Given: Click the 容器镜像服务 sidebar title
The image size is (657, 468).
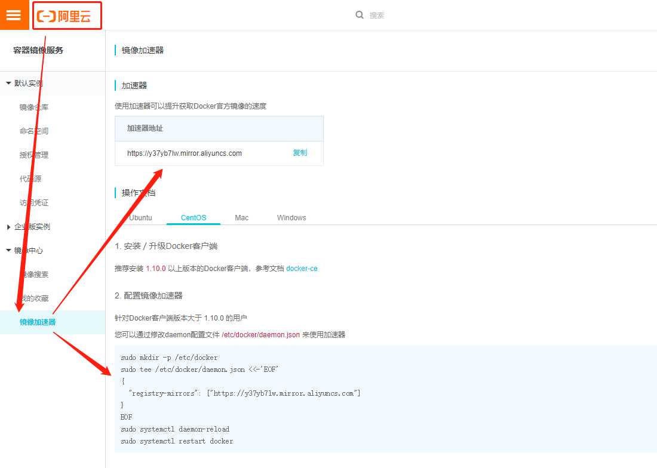Looking at the screenshot, I should pyautogui.click(x=38, y=50).
